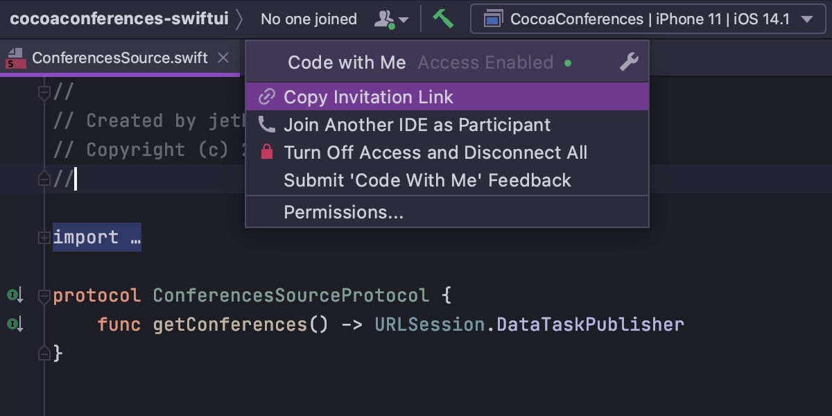Collapse the ConferencesSourceProtocol body fold marker
This screenshot has width=832, height=416.
(x=44, y=296)
